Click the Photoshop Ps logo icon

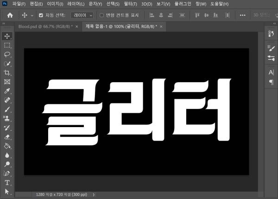click(5, 3)
